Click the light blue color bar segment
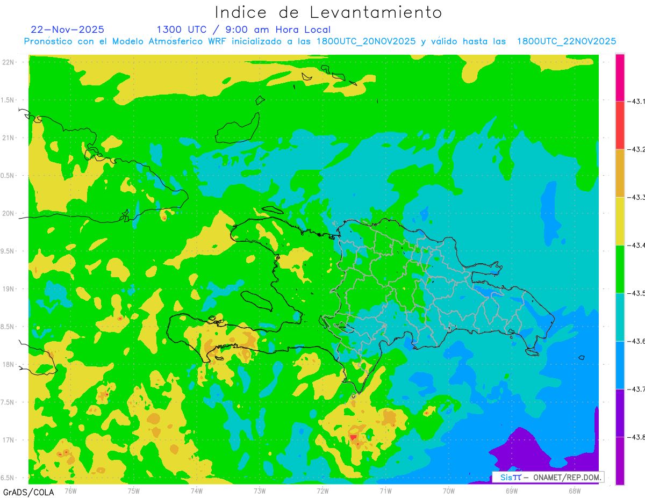 coord(620,365)
